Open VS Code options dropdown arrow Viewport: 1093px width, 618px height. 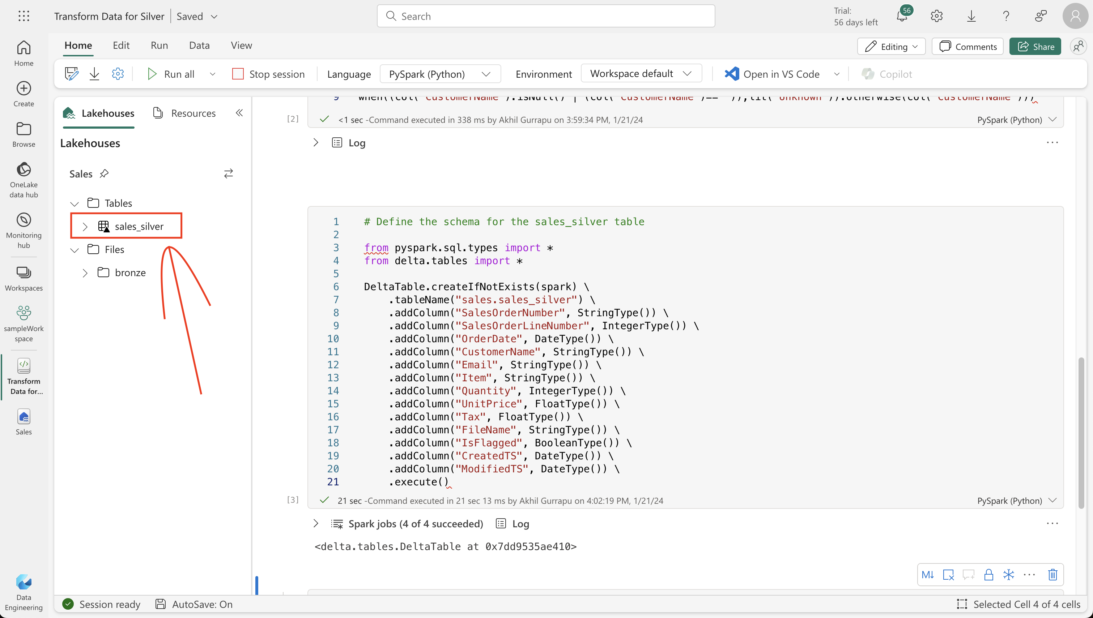(x=837, y=74)
